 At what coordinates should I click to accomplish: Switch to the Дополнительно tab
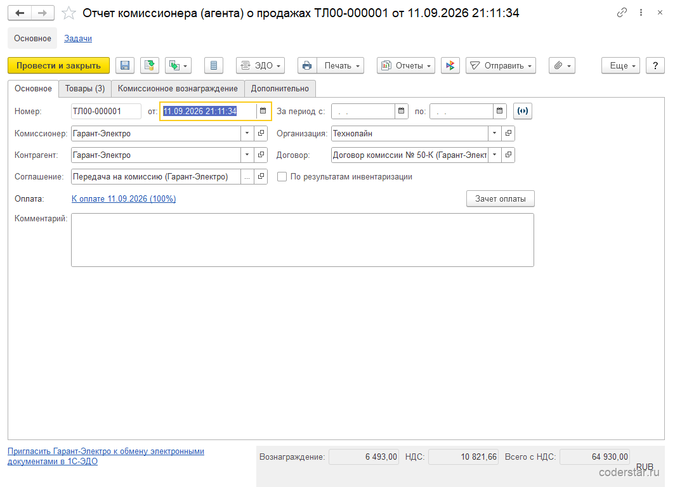click(x=280, y=89)
